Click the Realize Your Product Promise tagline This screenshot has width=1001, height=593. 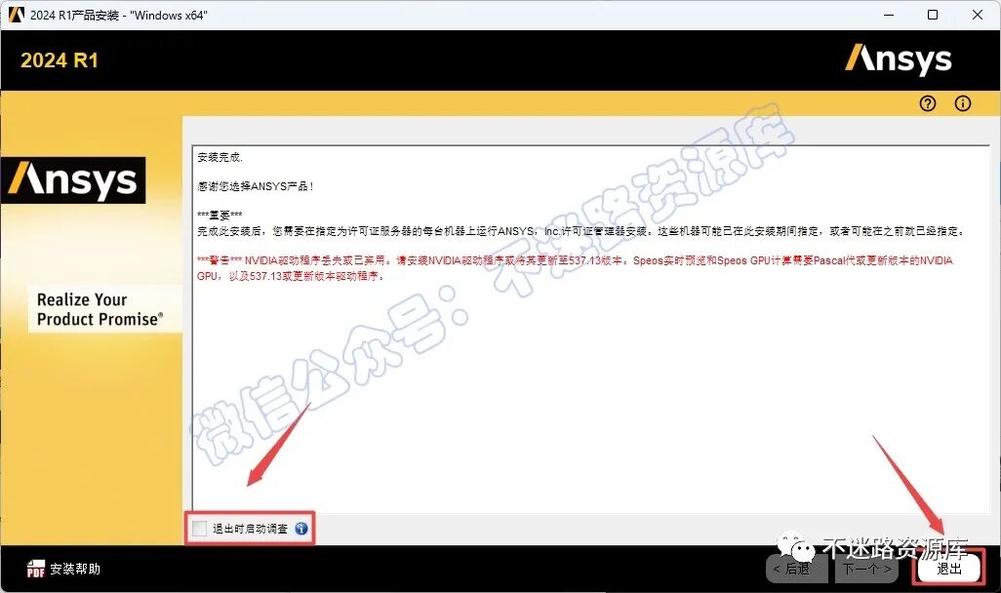click(100, 309)
